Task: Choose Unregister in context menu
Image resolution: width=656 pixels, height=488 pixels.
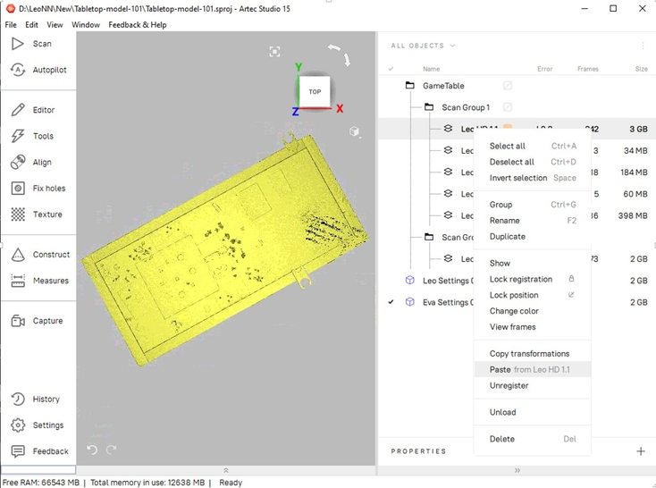Action: tap(532, 385)
